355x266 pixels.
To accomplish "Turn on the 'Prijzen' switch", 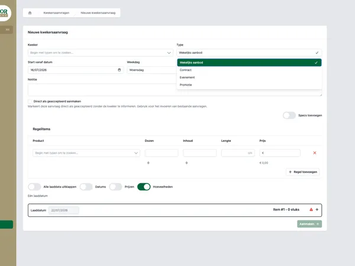I will point(115,187).
